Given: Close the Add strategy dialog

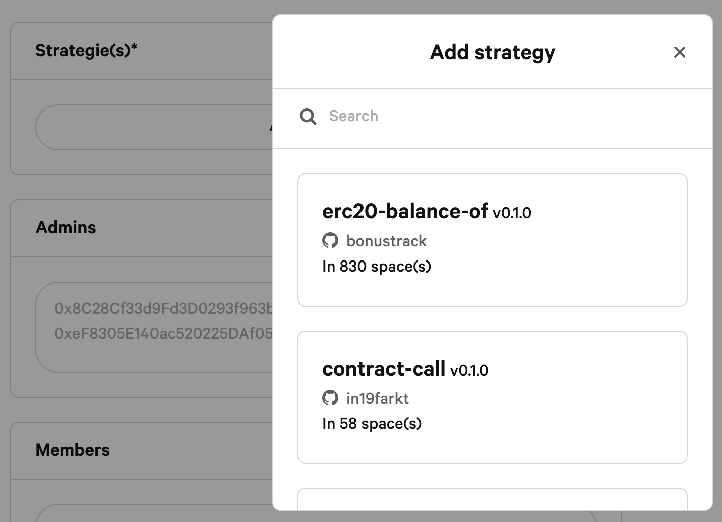Looking at the screenshot, I should [x=679, y=52].
